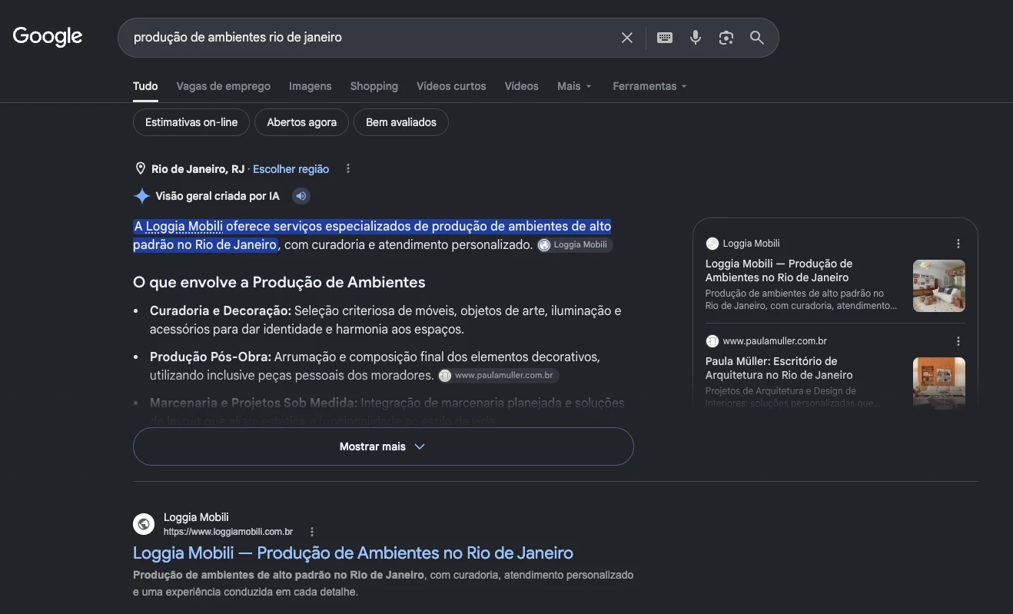The height and width of the screenshot is (614, 1013).
Task: Click the AI overview sparkle icon
Action: pos(142,196)
